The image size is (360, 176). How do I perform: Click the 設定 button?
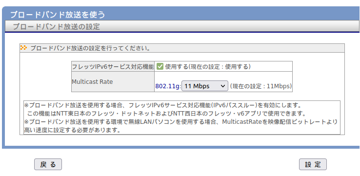point(313,164)
